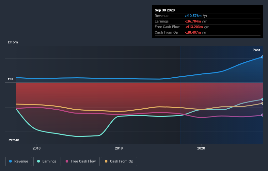The width and height of the screenshot is (268, 171).
Task: Click the zł0 y-axis label
Action: [x=10, y=79]
